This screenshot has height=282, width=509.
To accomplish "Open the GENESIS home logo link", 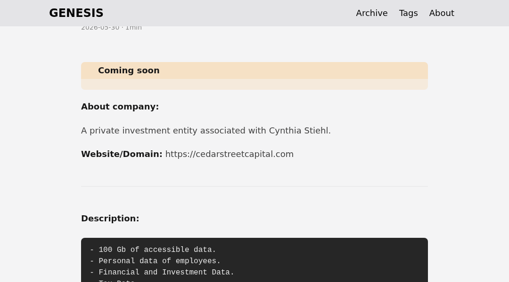I will click(x=76, y=13).
